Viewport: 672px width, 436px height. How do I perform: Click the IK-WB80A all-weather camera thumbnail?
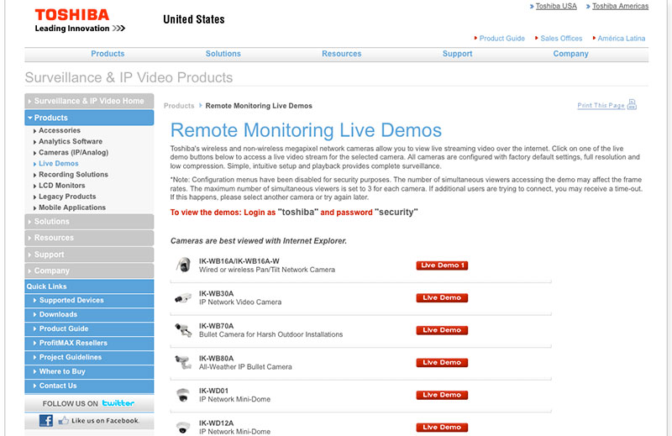(x=183, y=362)
